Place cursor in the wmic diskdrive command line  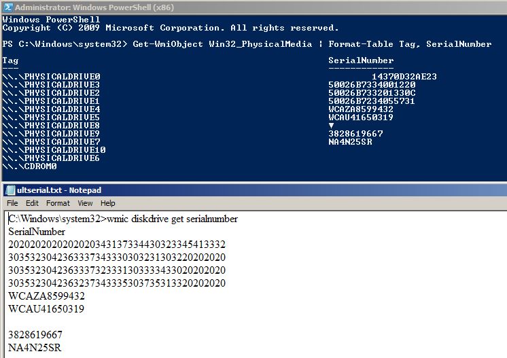pos(122,219)
